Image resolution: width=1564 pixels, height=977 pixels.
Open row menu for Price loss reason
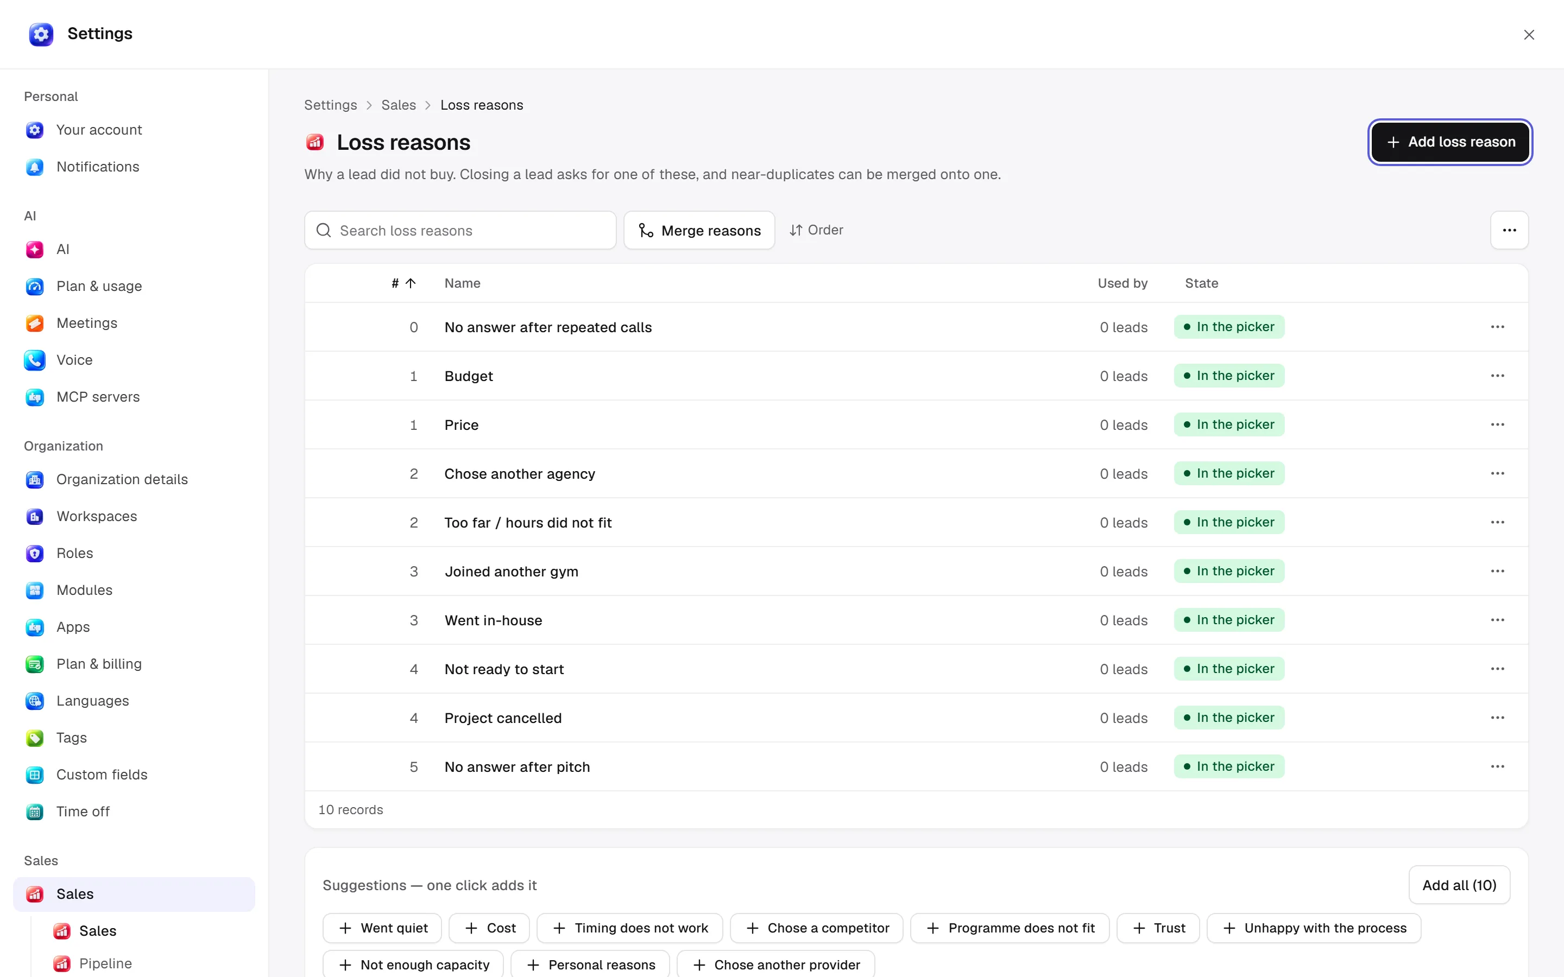point(1497,424)
